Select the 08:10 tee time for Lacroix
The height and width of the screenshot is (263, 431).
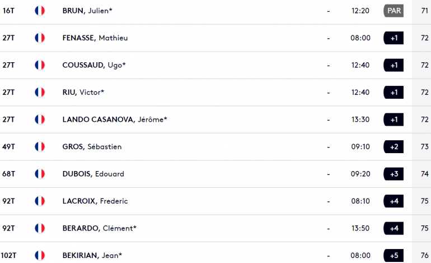coord(360,201)
